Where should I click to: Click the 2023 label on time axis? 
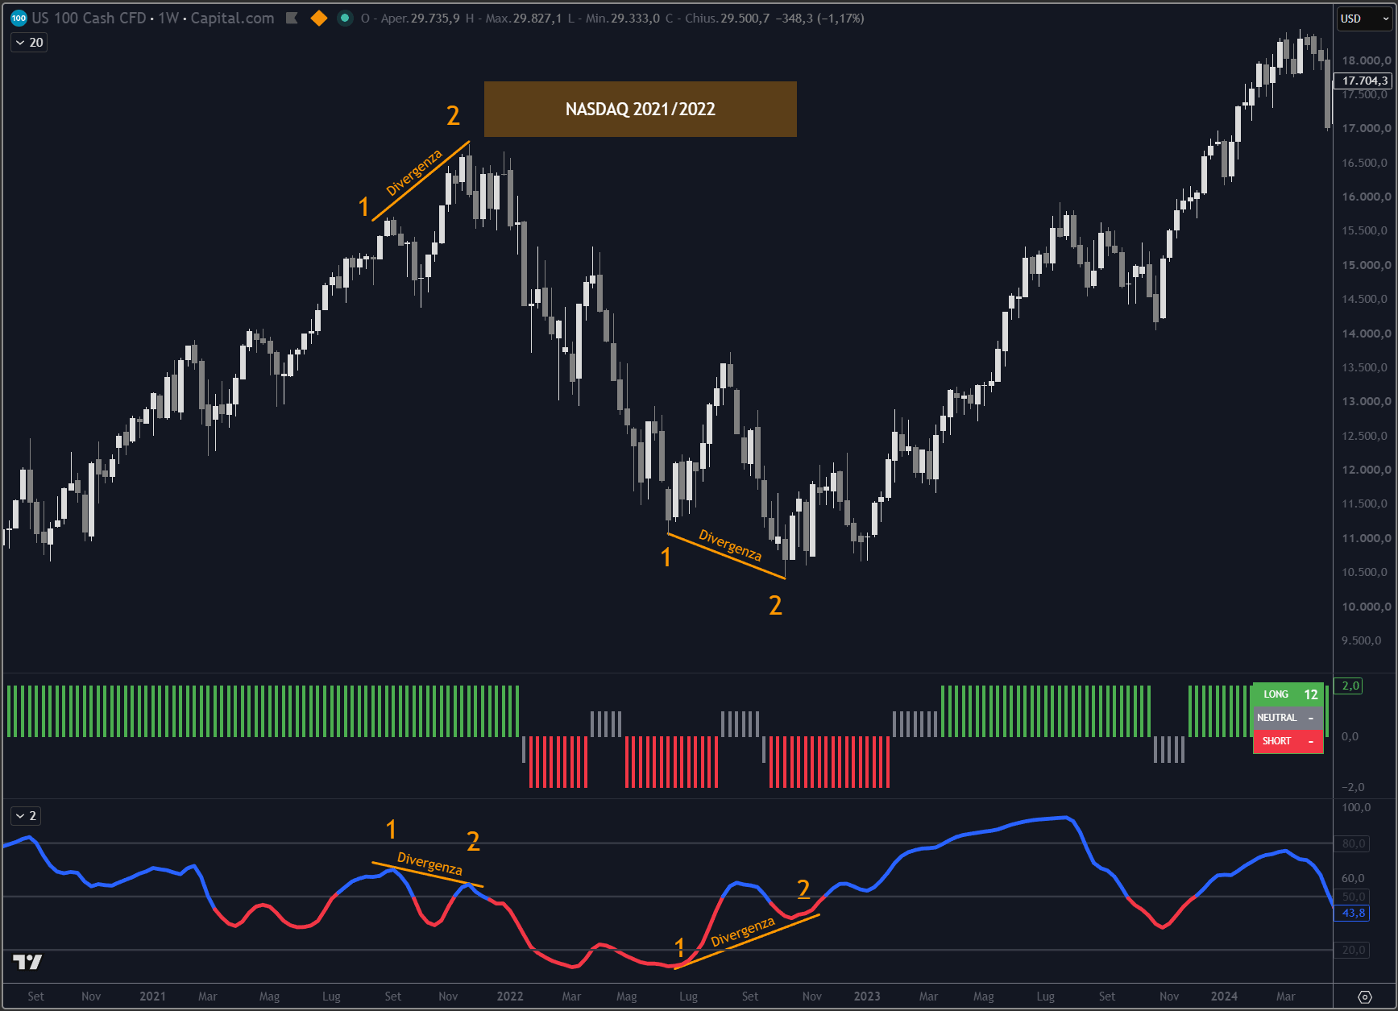(x=867, y=996)
